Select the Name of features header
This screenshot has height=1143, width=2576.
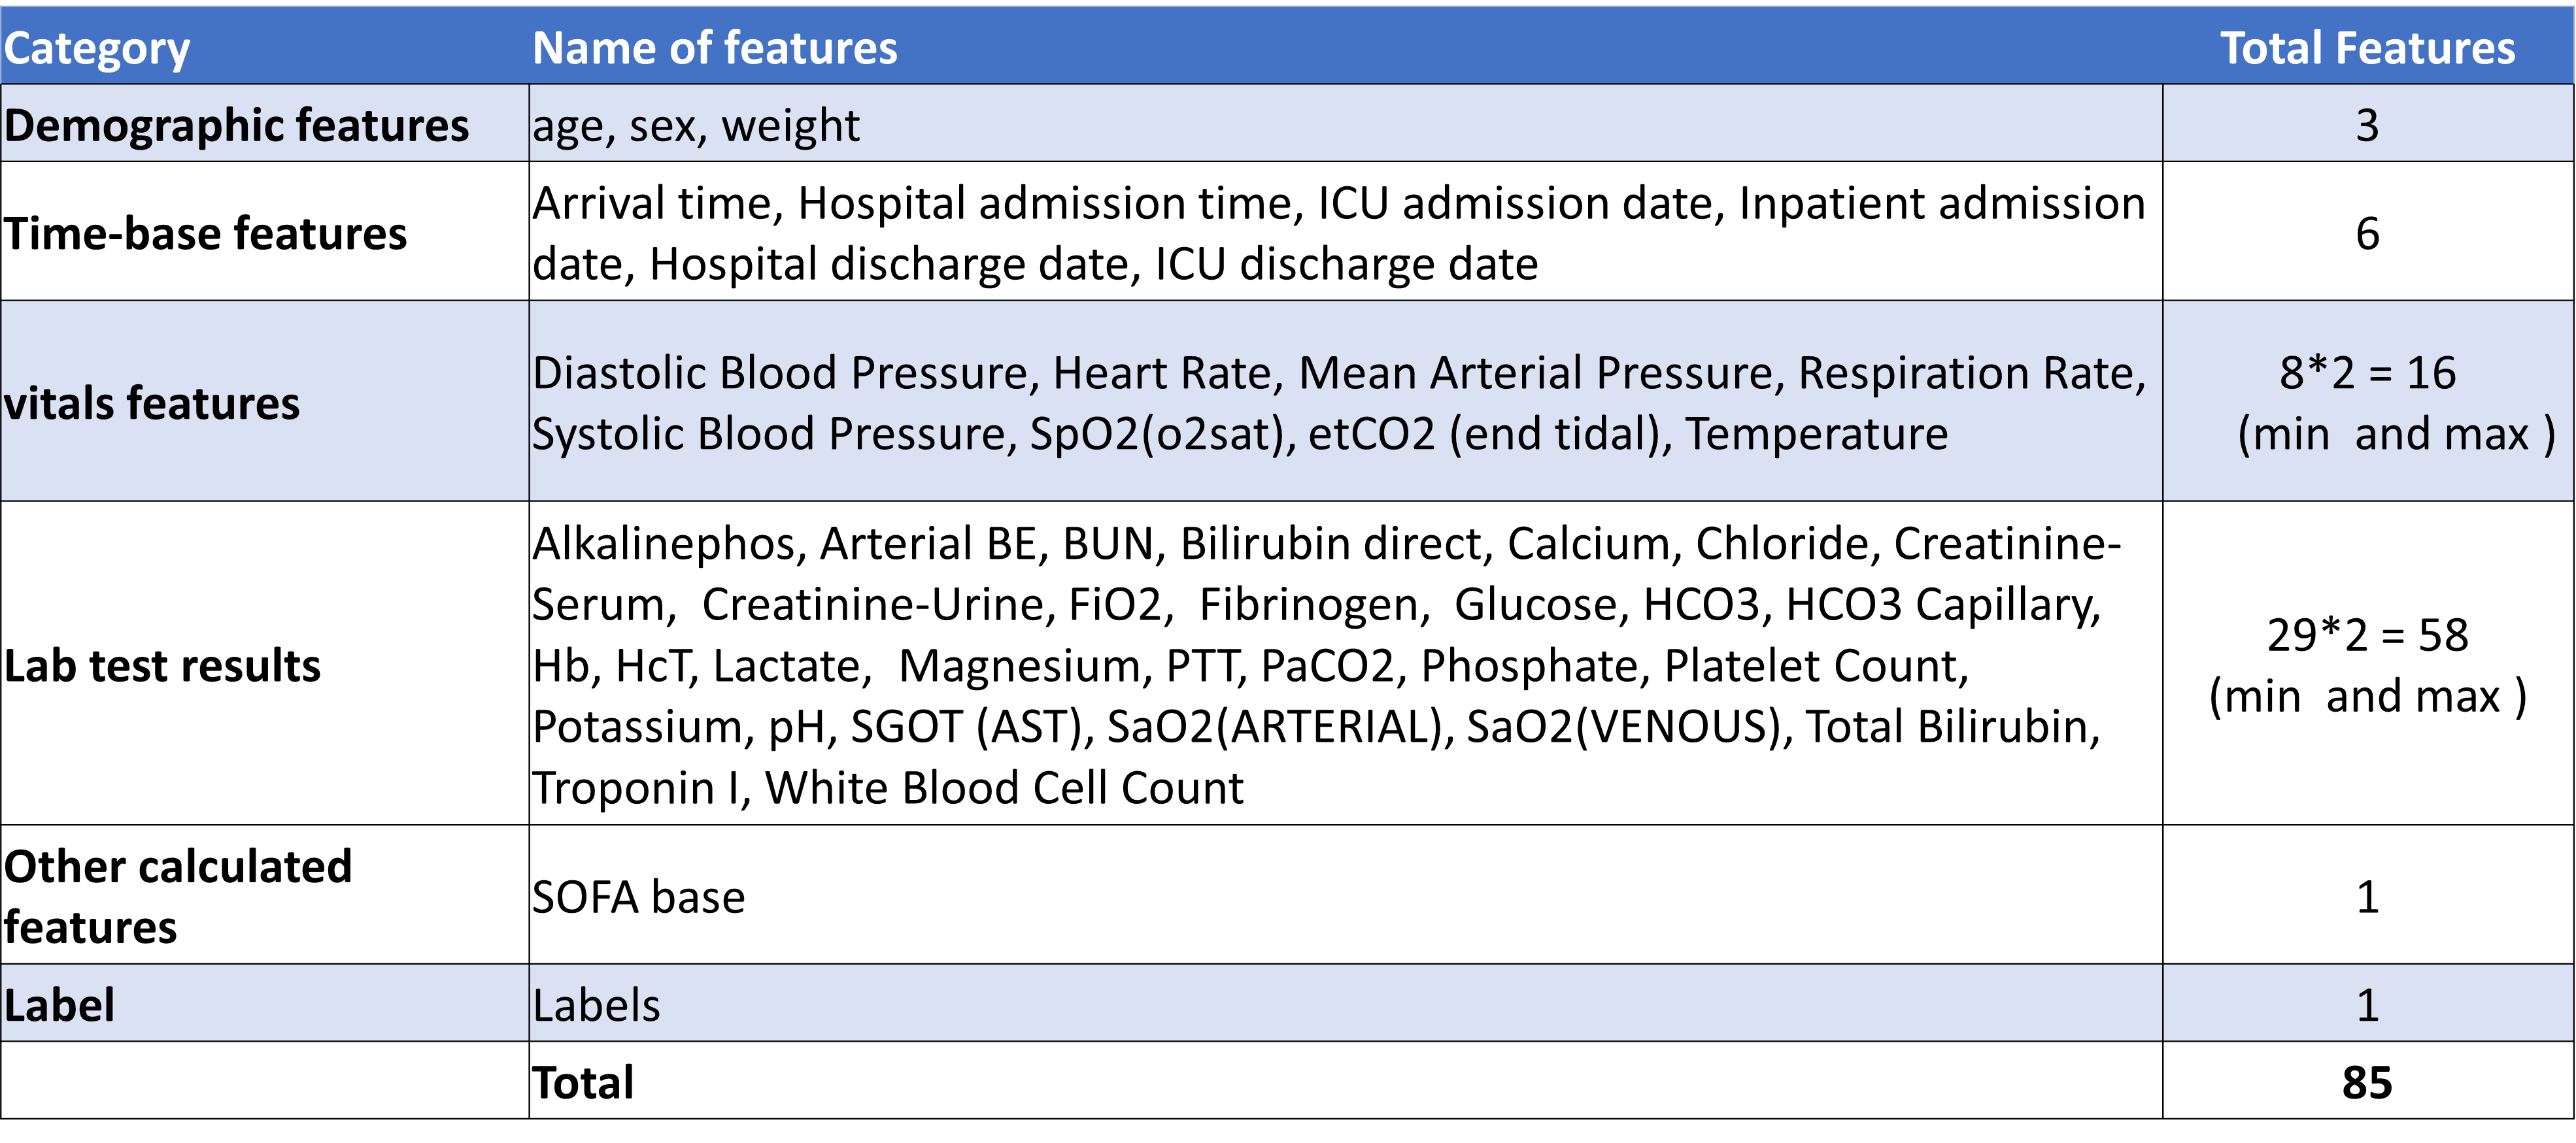[x=714, y=48]
